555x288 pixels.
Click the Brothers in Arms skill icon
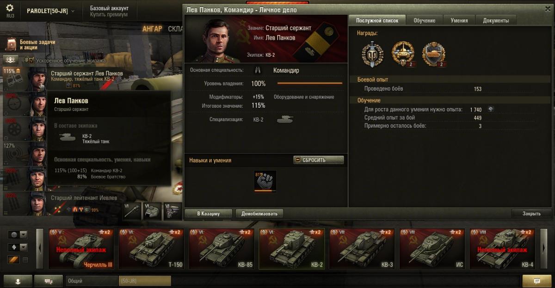tap(265, 181)
